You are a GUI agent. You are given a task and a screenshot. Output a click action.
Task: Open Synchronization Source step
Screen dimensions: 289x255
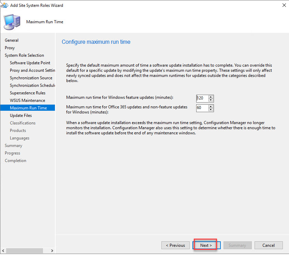tap(31, 78)
